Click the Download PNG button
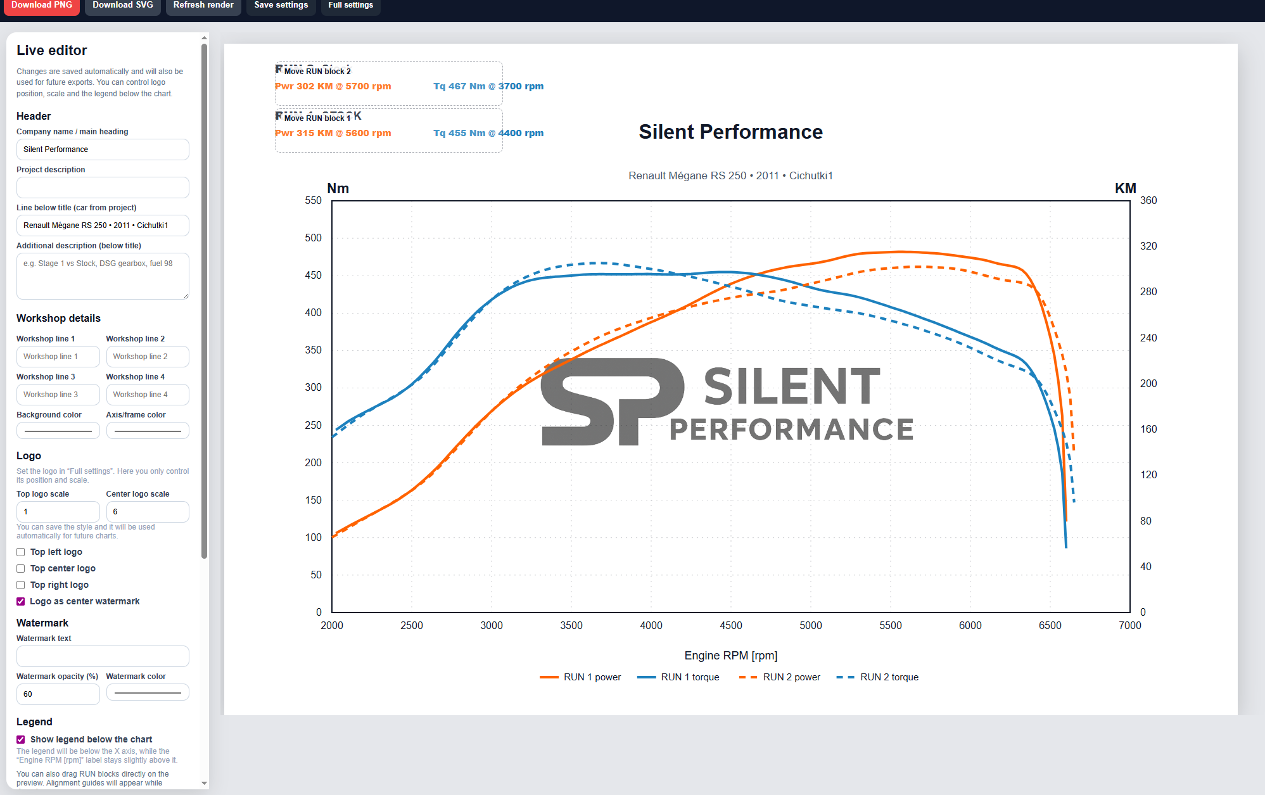 coord(42,6)
